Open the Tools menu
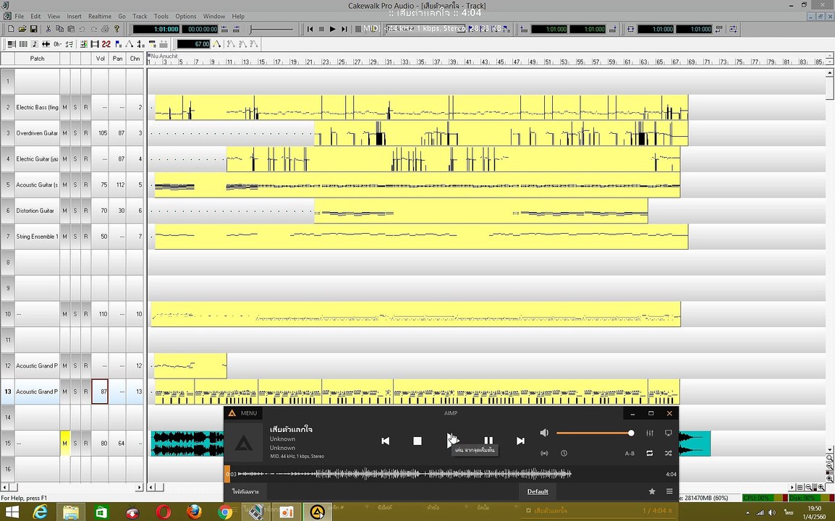The image size is (835, 521). (161, 16)
